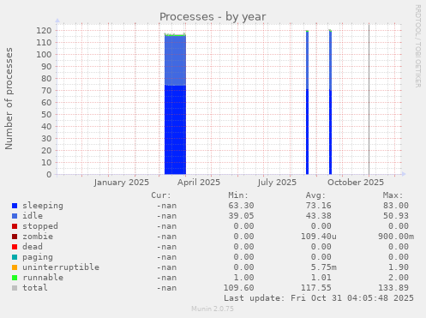The width and height of the screenshot is (426, 318).
Task: Click the idle legend color swatch
Action: point(15,216)
